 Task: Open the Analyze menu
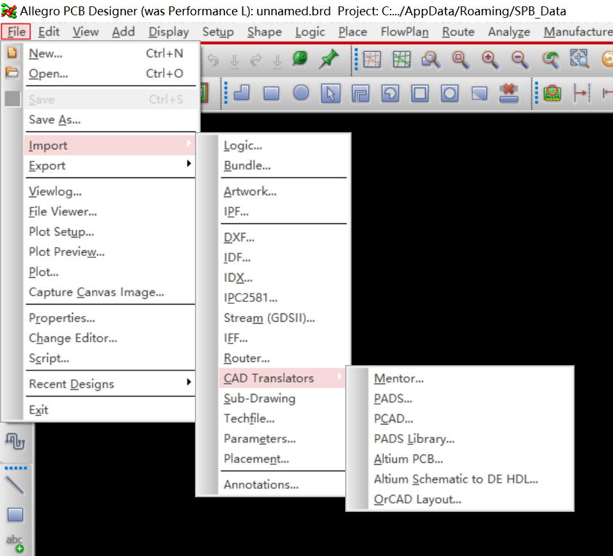(509, 31)
